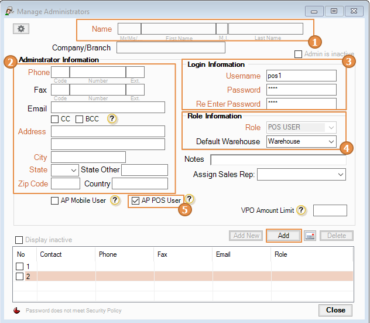
Task: Check the AP Mobile User checkbox
Action: point(55,200)
